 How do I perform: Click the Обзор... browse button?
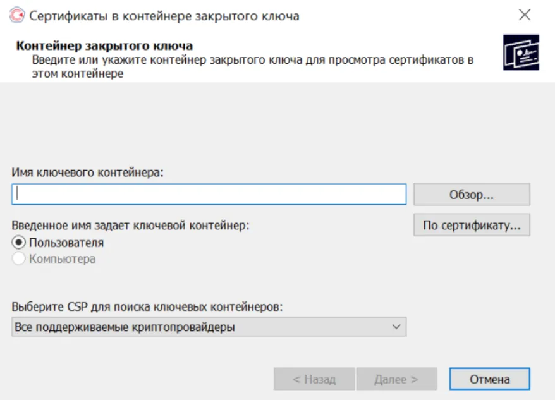coord(472,195)
